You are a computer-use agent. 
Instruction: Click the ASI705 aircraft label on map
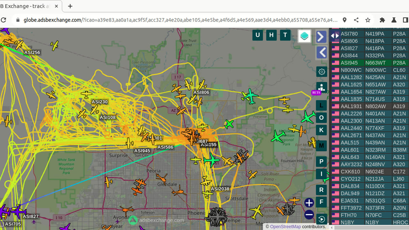pyautogui.click(x=13, y=224)
